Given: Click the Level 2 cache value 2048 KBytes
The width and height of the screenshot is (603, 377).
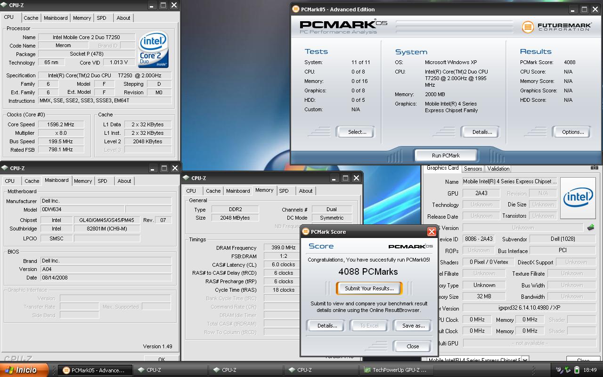Looking at the screenshot, I should [x=147, y=141].
